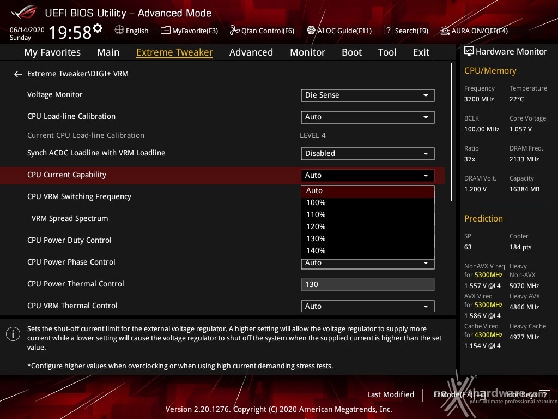Viewport: 558px width, 419px height.
Task: Open Search(F9)
Action: pyautogui.click(x=406, y=31)
